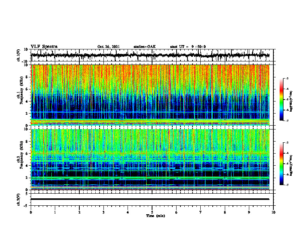Click the "7" tick on the time axis
The height and width of the screenshot is (238, 308).
pos(201,212)
